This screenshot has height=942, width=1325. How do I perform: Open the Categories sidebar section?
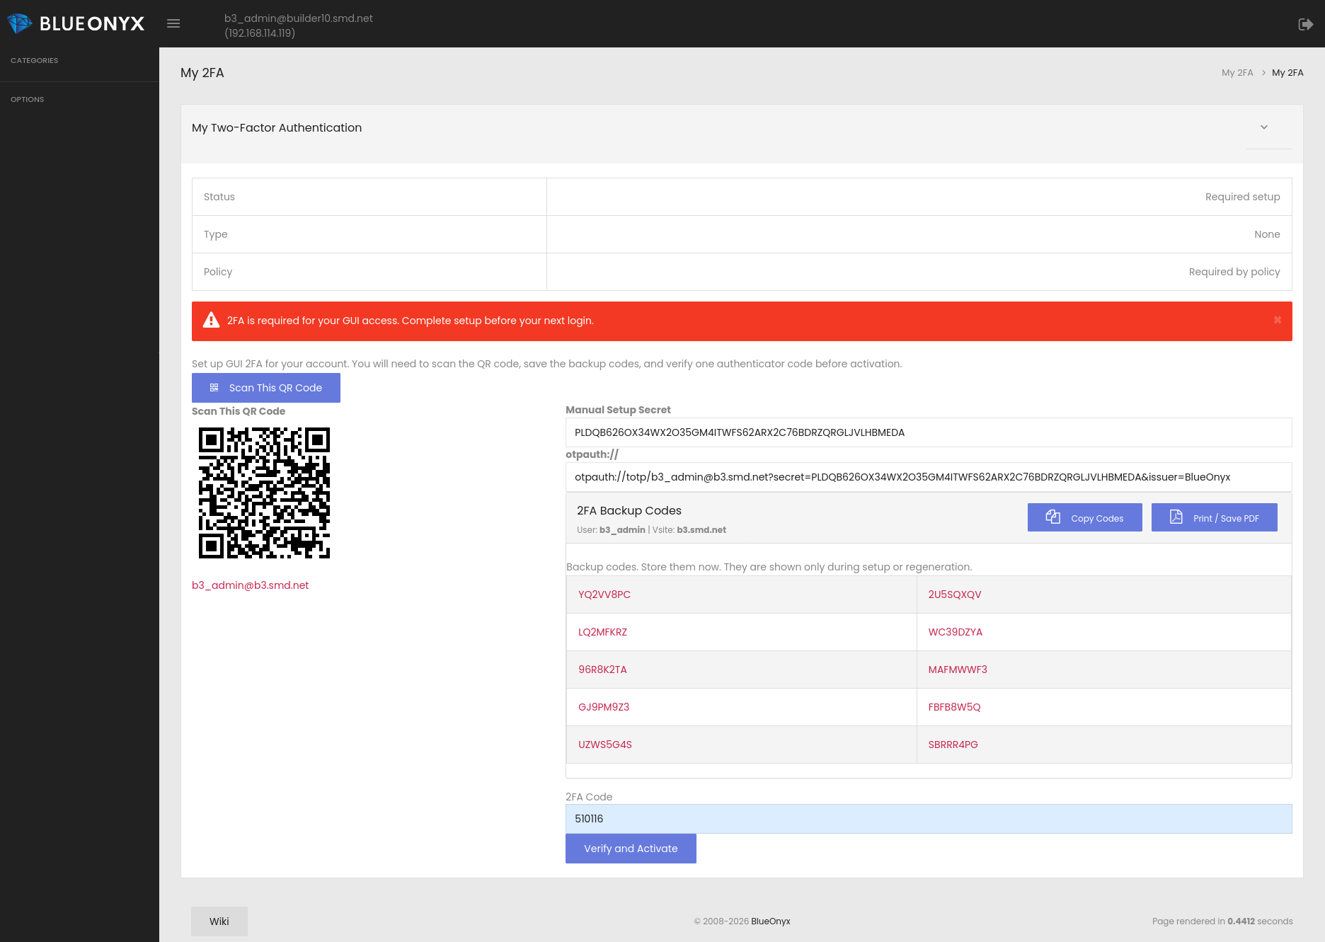(x=35, y=61)
